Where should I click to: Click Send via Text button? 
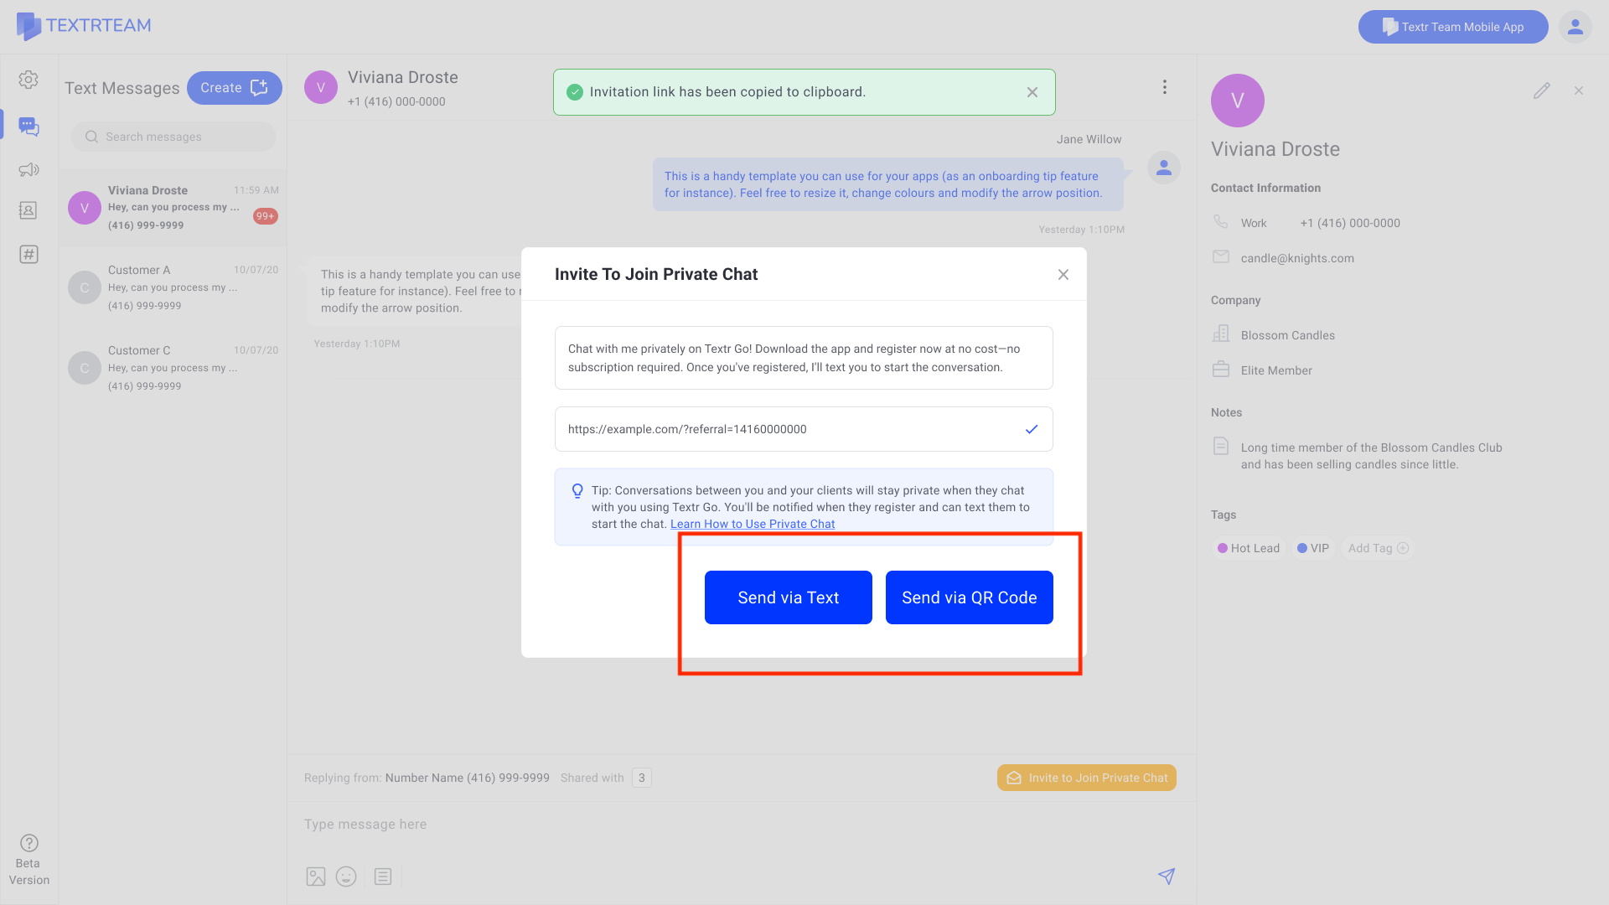click(788, 597)
